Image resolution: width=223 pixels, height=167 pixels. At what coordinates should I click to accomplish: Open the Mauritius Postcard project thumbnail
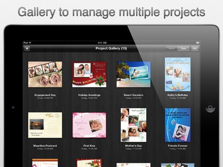(45, 125)
